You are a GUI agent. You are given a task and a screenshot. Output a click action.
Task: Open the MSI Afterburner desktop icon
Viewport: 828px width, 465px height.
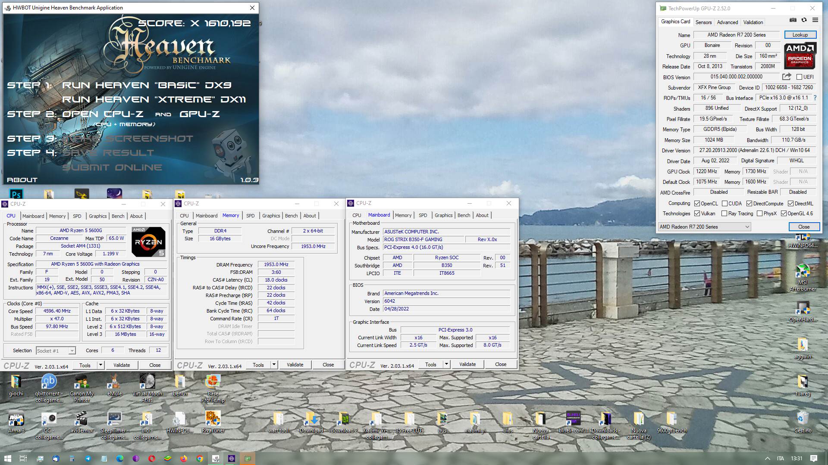(x=803, y=278)
